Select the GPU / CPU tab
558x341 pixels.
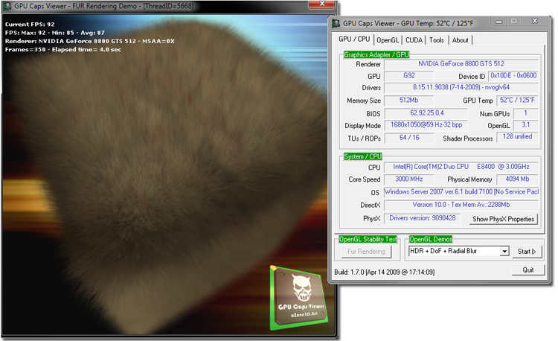(354, 39)
